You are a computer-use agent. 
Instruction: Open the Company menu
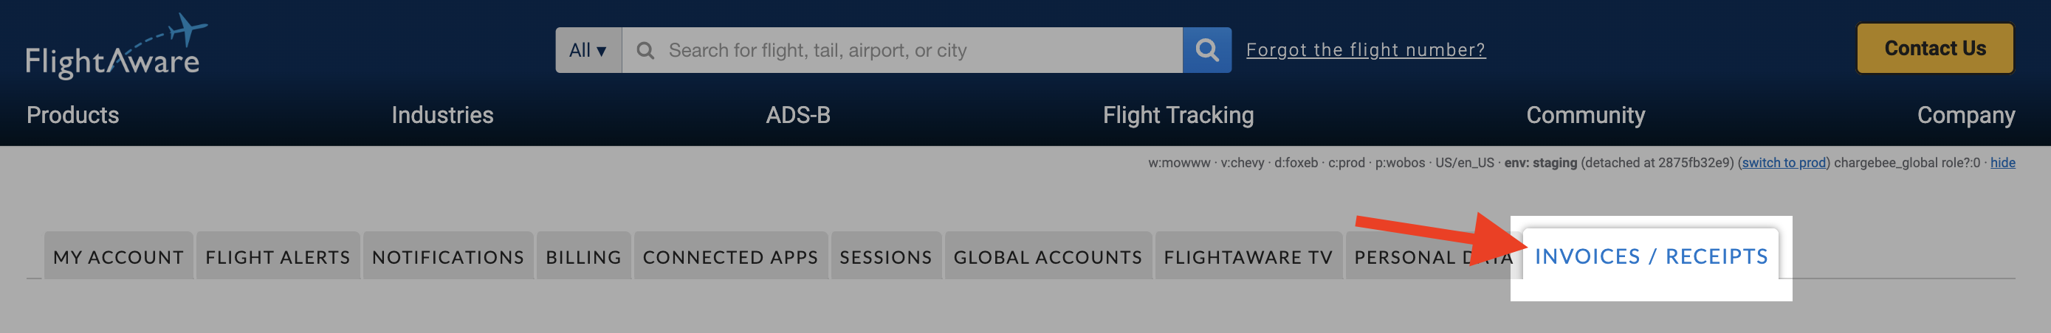pyautogui.click(x=1966, y=115)
